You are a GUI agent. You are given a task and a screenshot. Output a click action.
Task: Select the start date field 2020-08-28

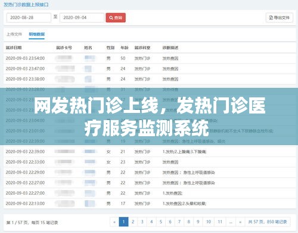click(x=29, y=18)
